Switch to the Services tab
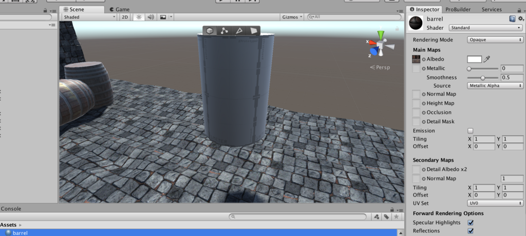This screenshot has width=526, height=236. click(x=492, y=9)
